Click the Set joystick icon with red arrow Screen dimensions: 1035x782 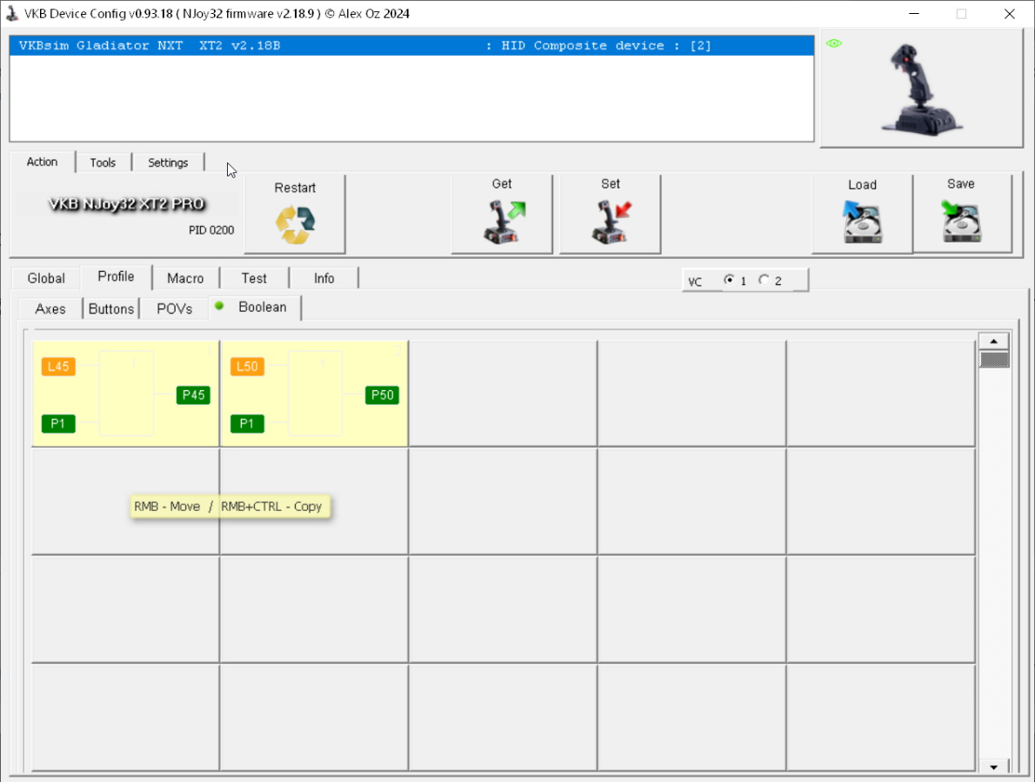coord(611,222)
